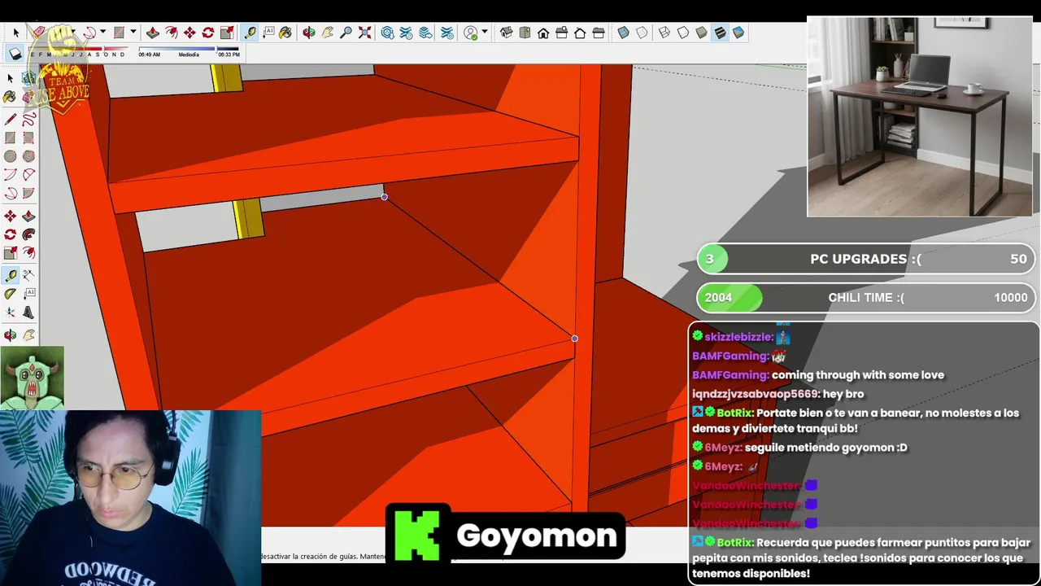This screenshot has width=1041, height=586.
Task: Click the Zoom Extents tool
Action: (x=364, y=33)
